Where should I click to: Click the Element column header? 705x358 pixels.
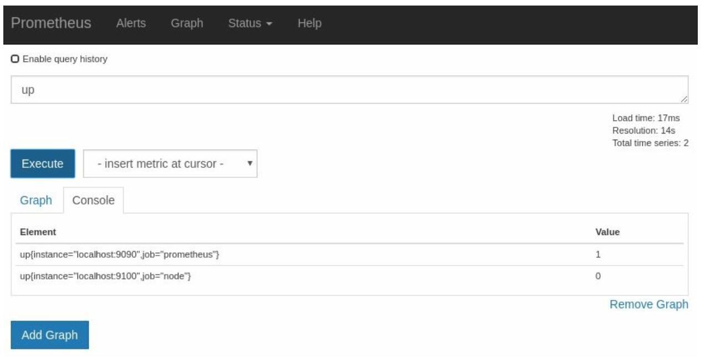[38, 232]
